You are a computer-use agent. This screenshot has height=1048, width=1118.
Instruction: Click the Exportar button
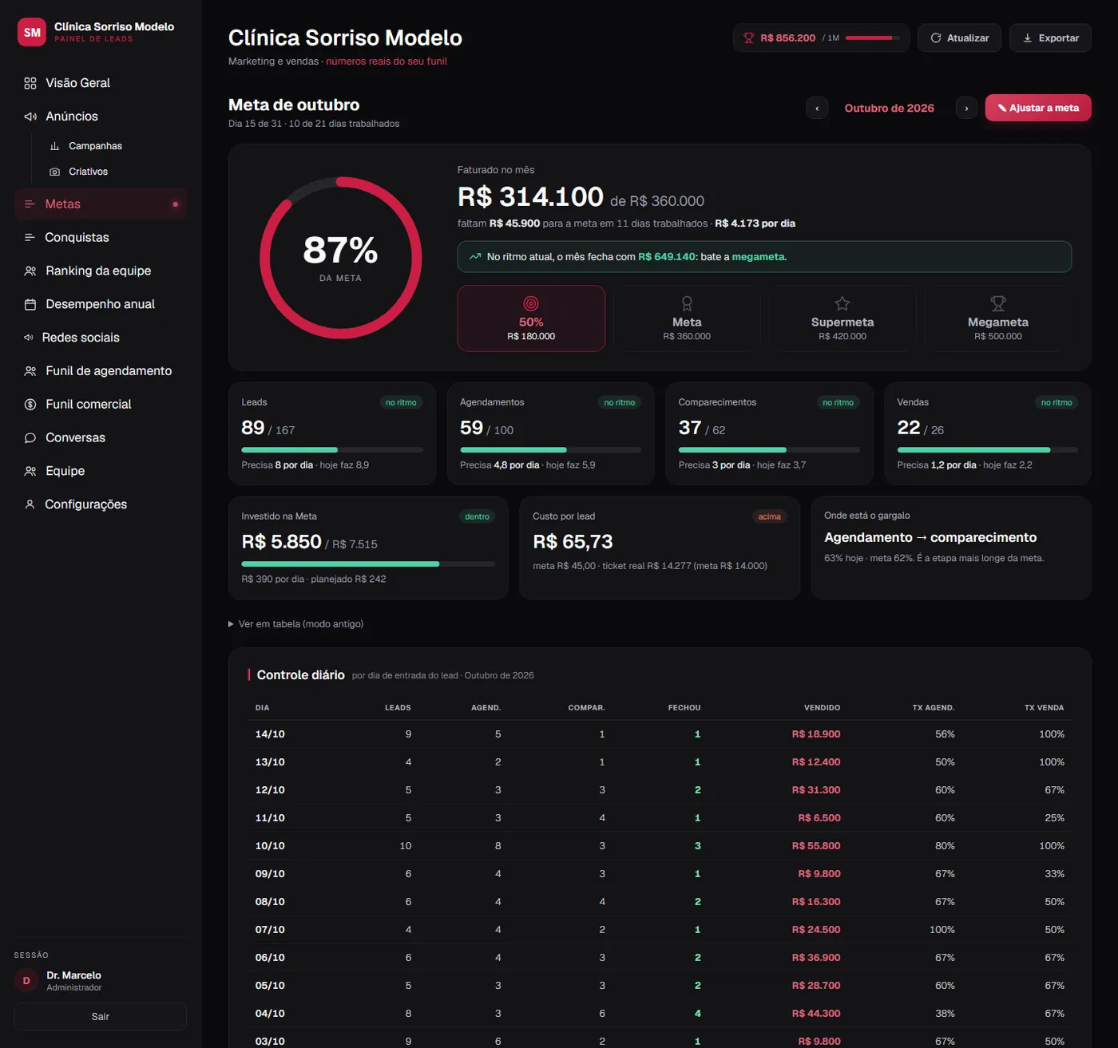point(1050,38)
